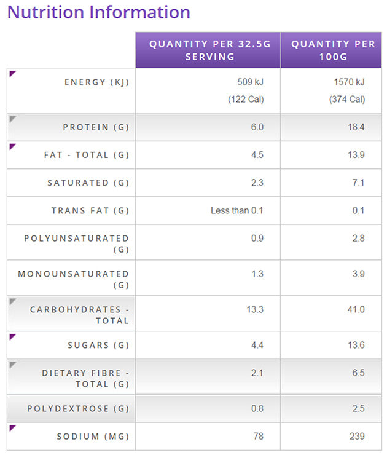Click the gray triangle in the Dietary Fibre row

tap(12, 365)
